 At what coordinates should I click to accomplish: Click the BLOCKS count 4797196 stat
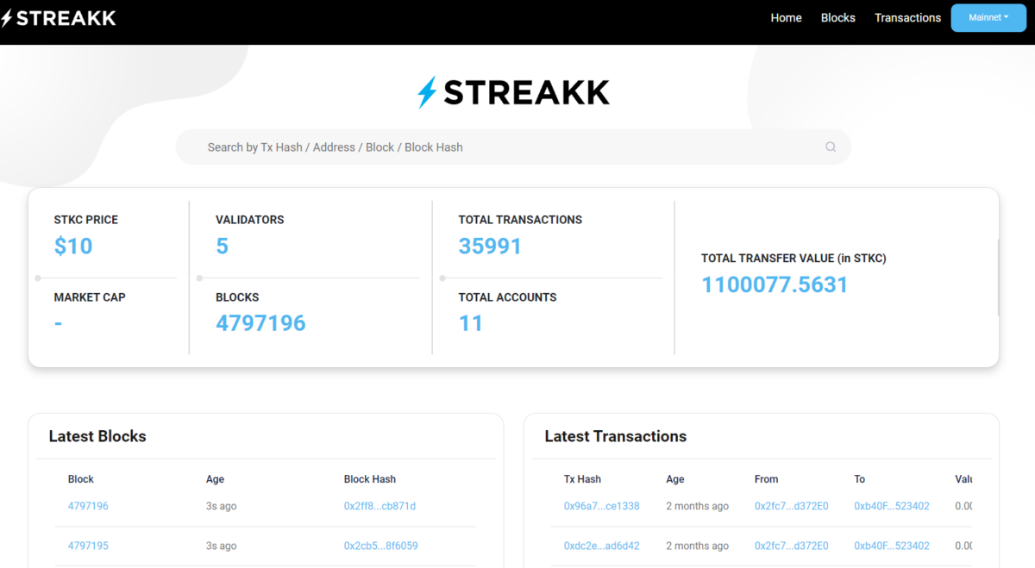click(260, 322)
